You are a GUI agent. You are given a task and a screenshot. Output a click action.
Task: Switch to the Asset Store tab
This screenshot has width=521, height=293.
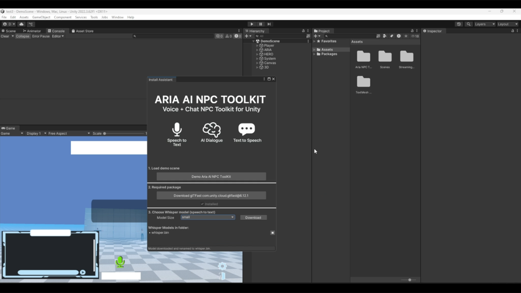82,31
